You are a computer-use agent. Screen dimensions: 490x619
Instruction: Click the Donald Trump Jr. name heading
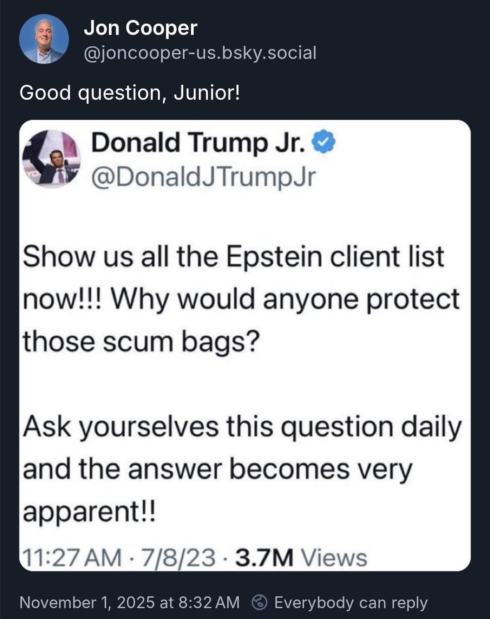coord(198,143)
